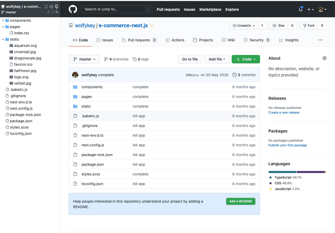Go to GitHub home via the Octocat logo
This screenshot has height=233, width=335.
[x=73, y=9]
